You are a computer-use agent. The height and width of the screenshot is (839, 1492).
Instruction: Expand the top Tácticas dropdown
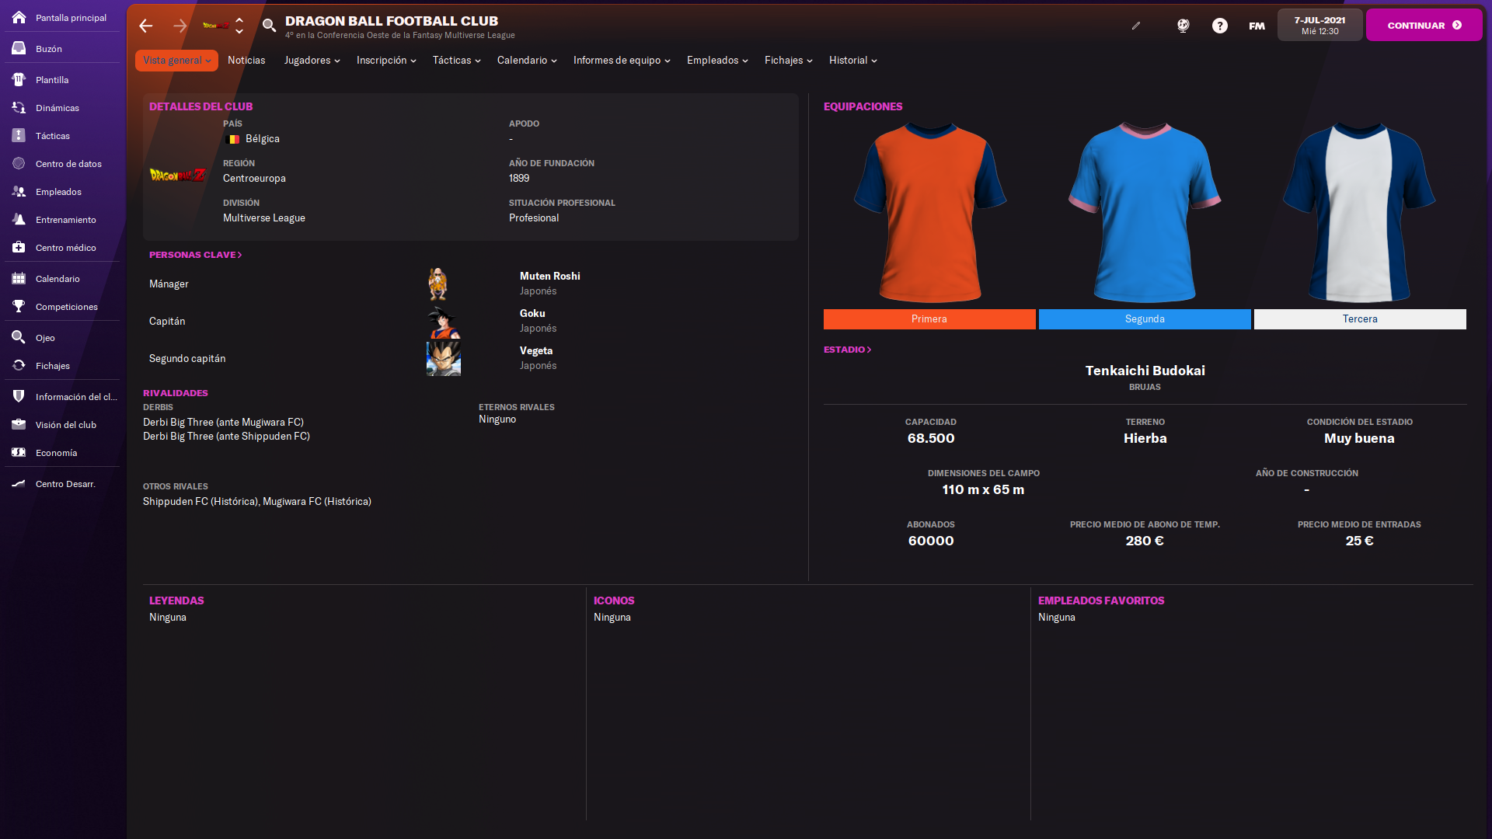tap(456, 61)
